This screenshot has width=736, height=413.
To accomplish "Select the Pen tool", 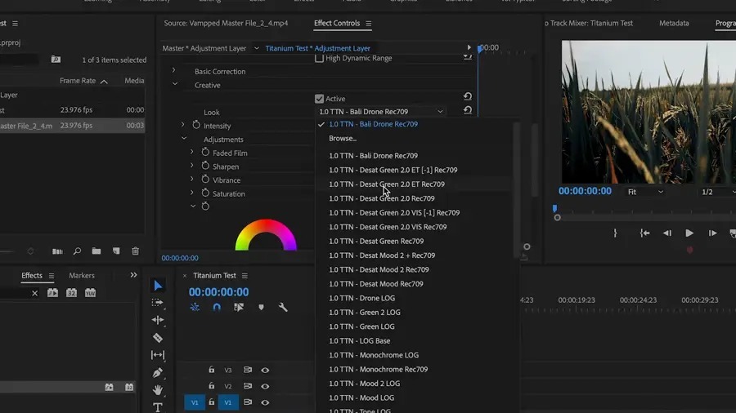I will click(x=158, y=373).
